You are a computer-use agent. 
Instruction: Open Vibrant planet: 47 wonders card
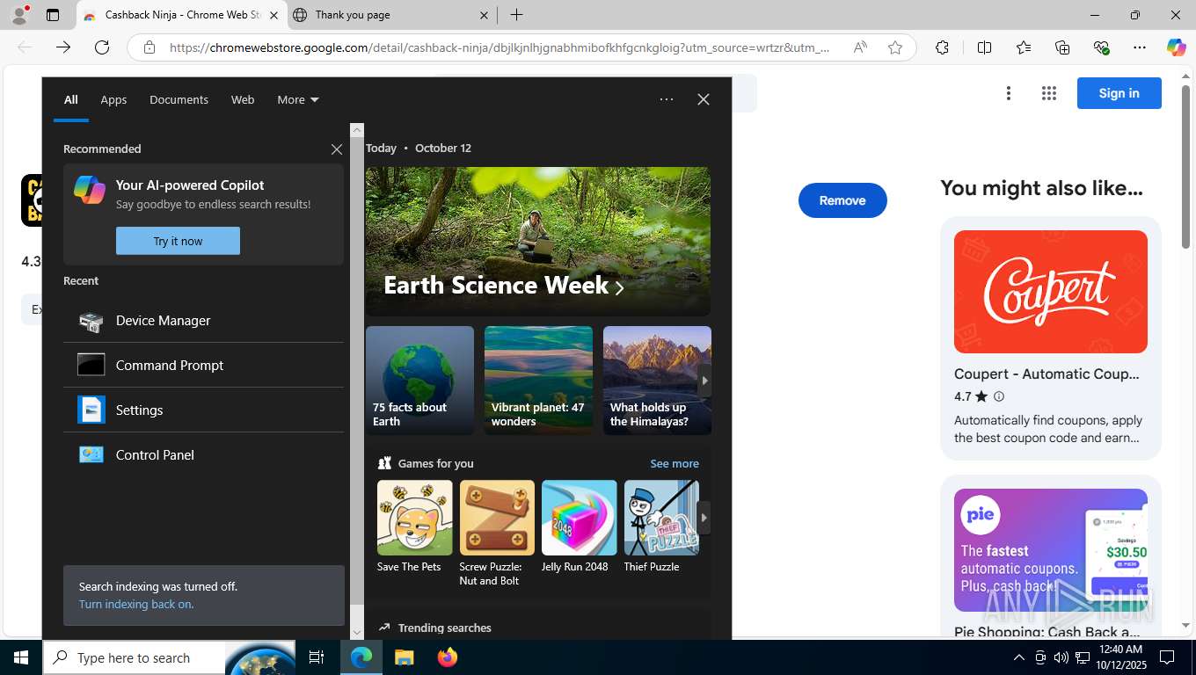[x=538, y=381]
